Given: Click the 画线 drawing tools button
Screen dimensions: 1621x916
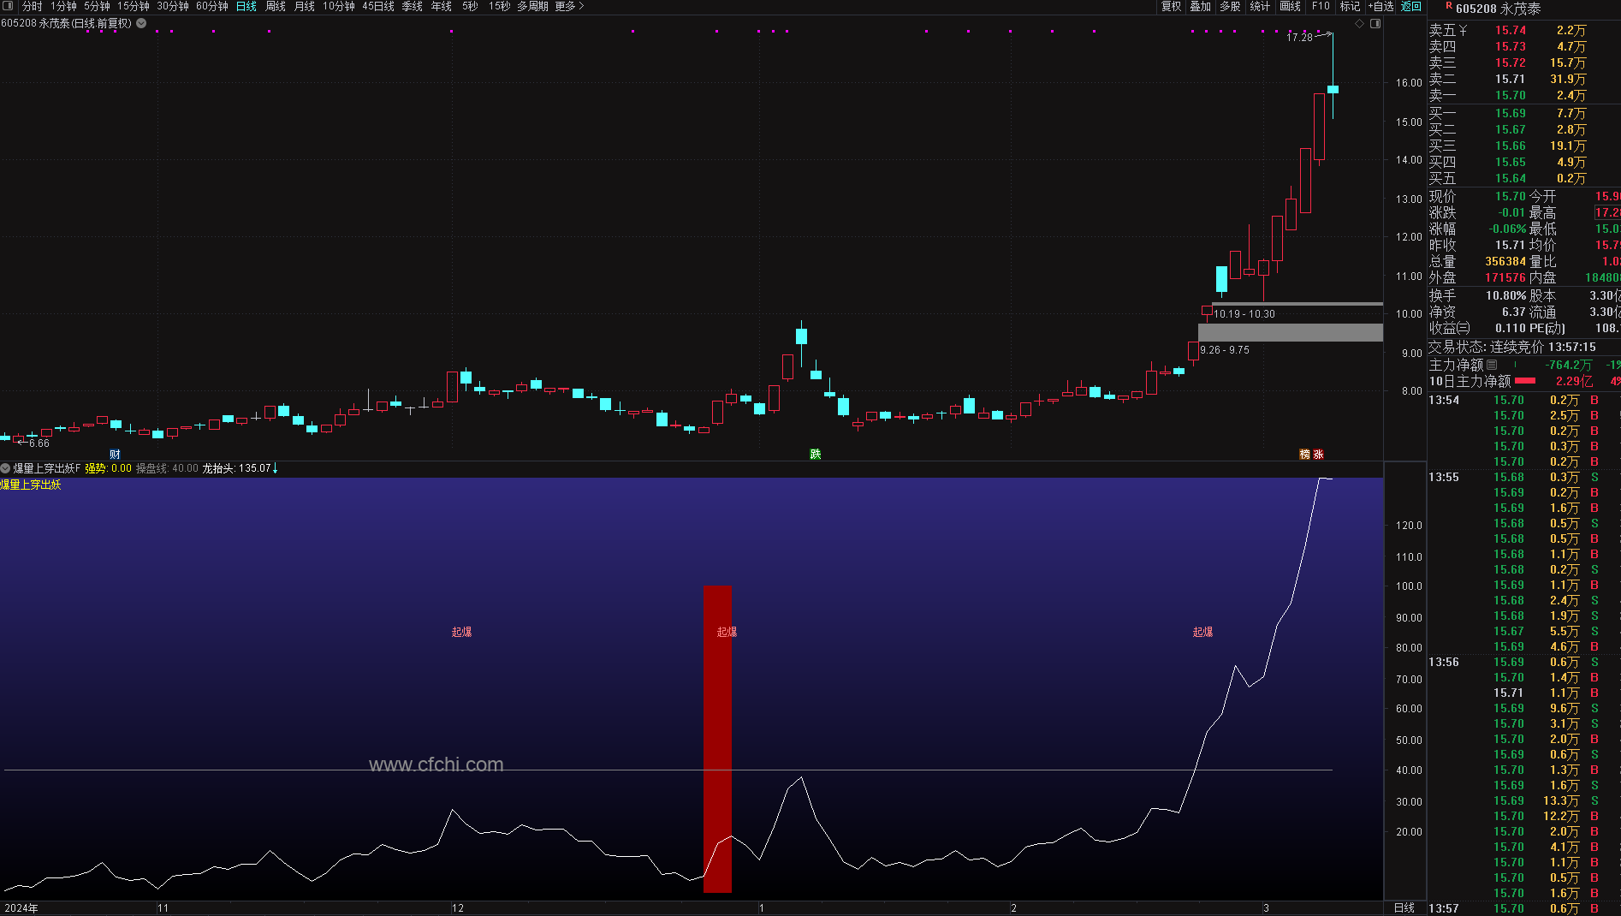Looking at the screenshot, I should tap(1290, 6).
